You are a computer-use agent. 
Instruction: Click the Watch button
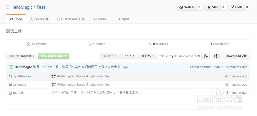coord(186,7)
